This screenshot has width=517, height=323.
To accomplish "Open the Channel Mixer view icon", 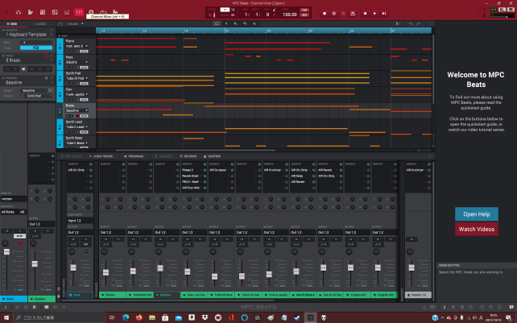I will (78, 13).
